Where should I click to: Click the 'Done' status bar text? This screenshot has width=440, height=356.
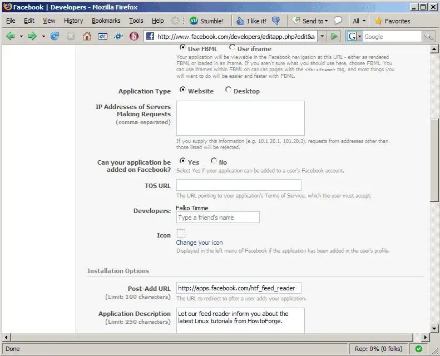click(x=13, y=349)
